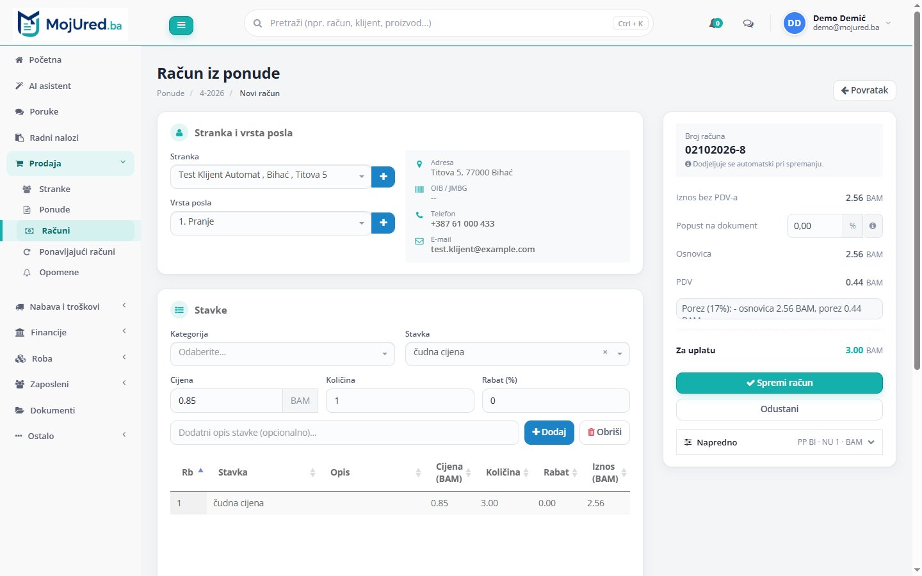Open chat messages icon in header
This screenshot has height=576, width=922.
[x=748, y=24]
